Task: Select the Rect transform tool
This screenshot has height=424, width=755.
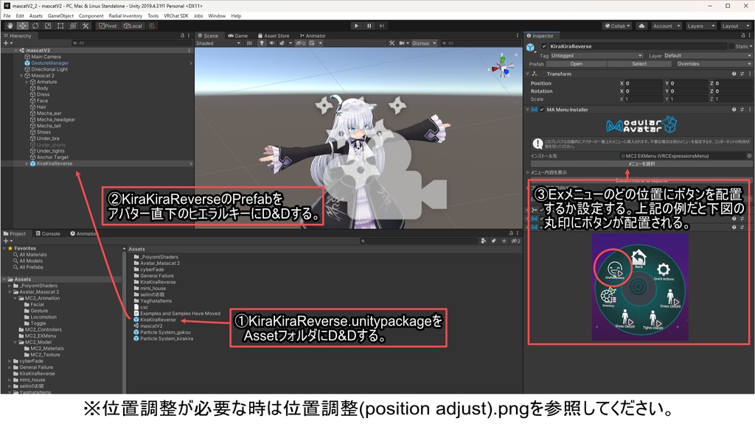Action: point(60,26)
